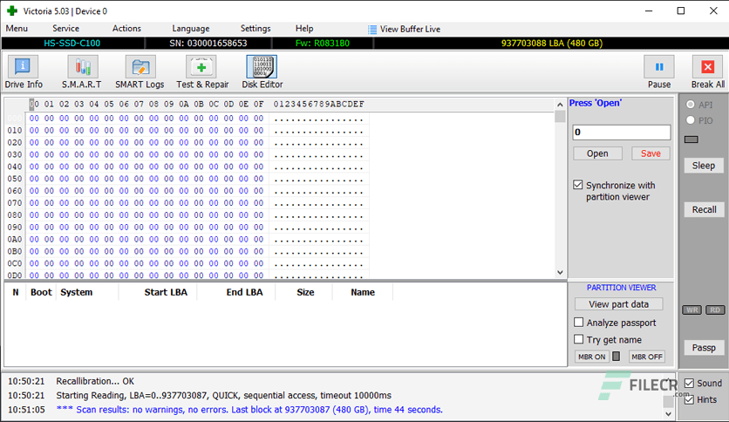
Task: Click the HS-SSD-C100 device name
Action: point(72,44)
